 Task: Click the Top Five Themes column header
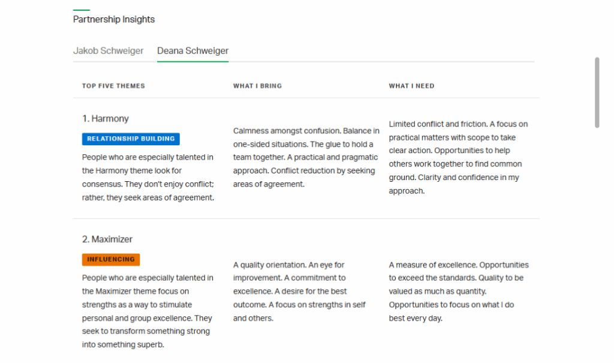tap(113, 86)
